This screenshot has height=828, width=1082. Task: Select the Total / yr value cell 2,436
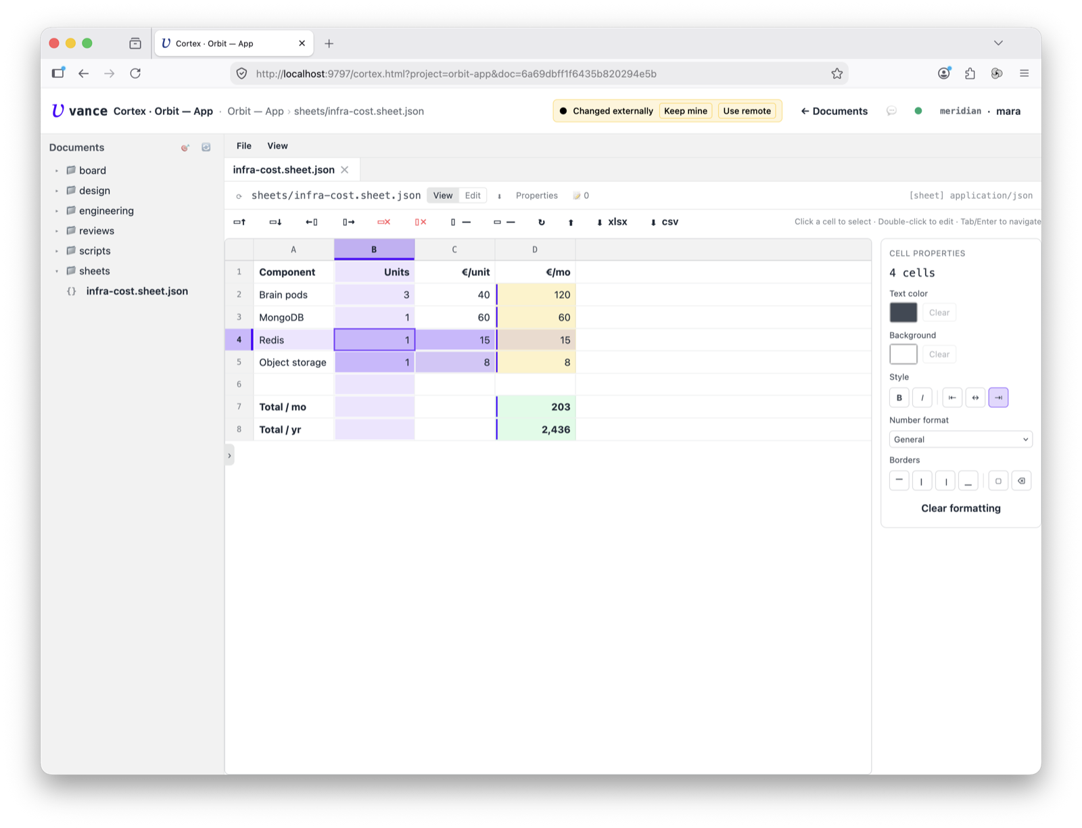(x=536, y=430)
